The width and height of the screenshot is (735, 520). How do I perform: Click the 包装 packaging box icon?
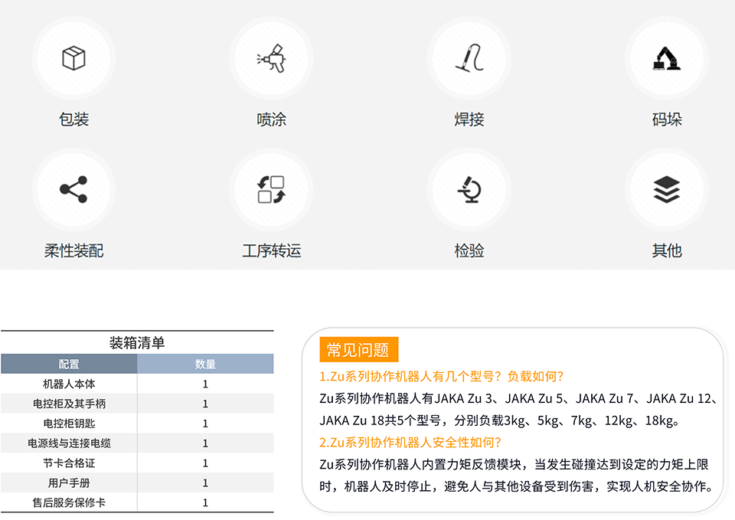click(x=73, y=58)
